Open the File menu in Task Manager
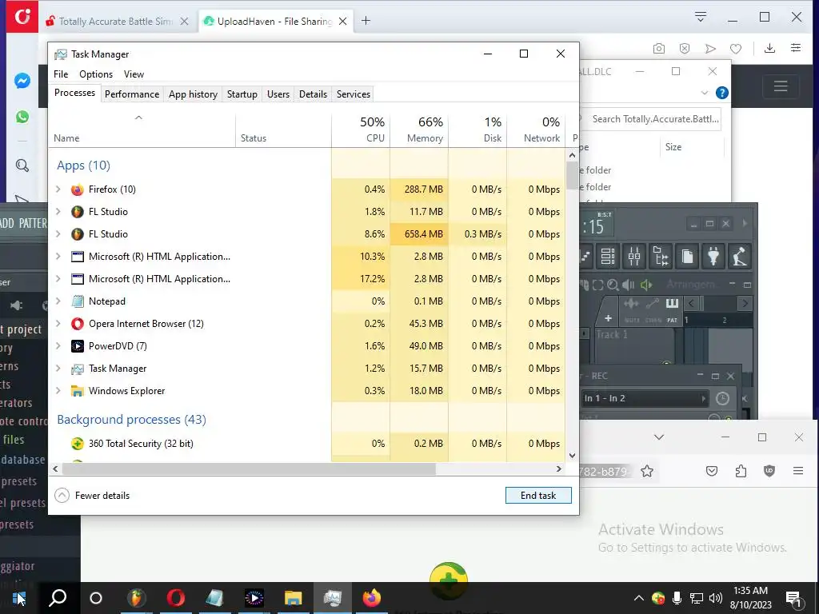 pyautogui.click(x=61, y=74)
